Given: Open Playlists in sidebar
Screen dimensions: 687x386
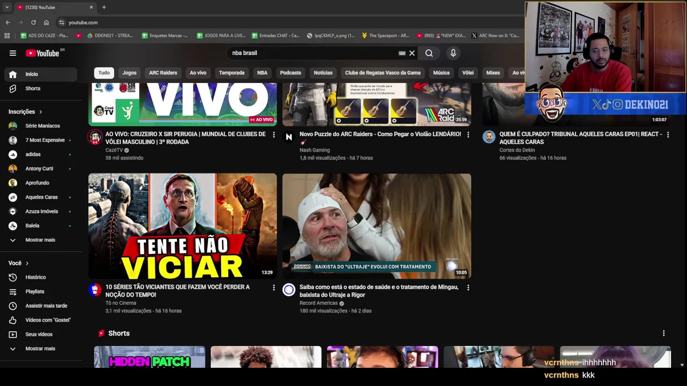Looking at the screenshot, I should 40,292.
